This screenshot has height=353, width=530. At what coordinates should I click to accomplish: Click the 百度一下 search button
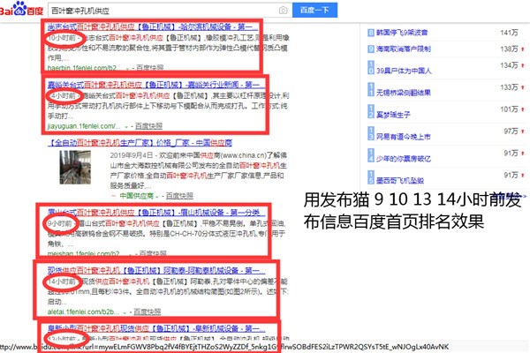314,10
